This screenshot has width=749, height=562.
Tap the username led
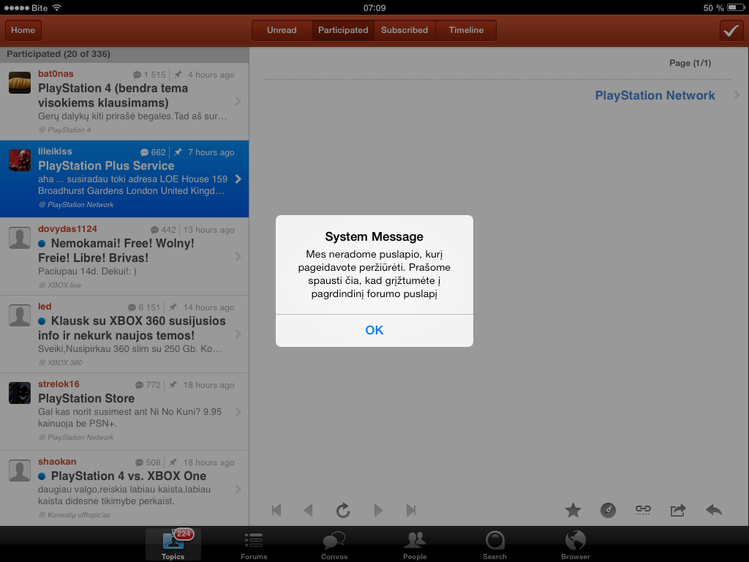45,307
